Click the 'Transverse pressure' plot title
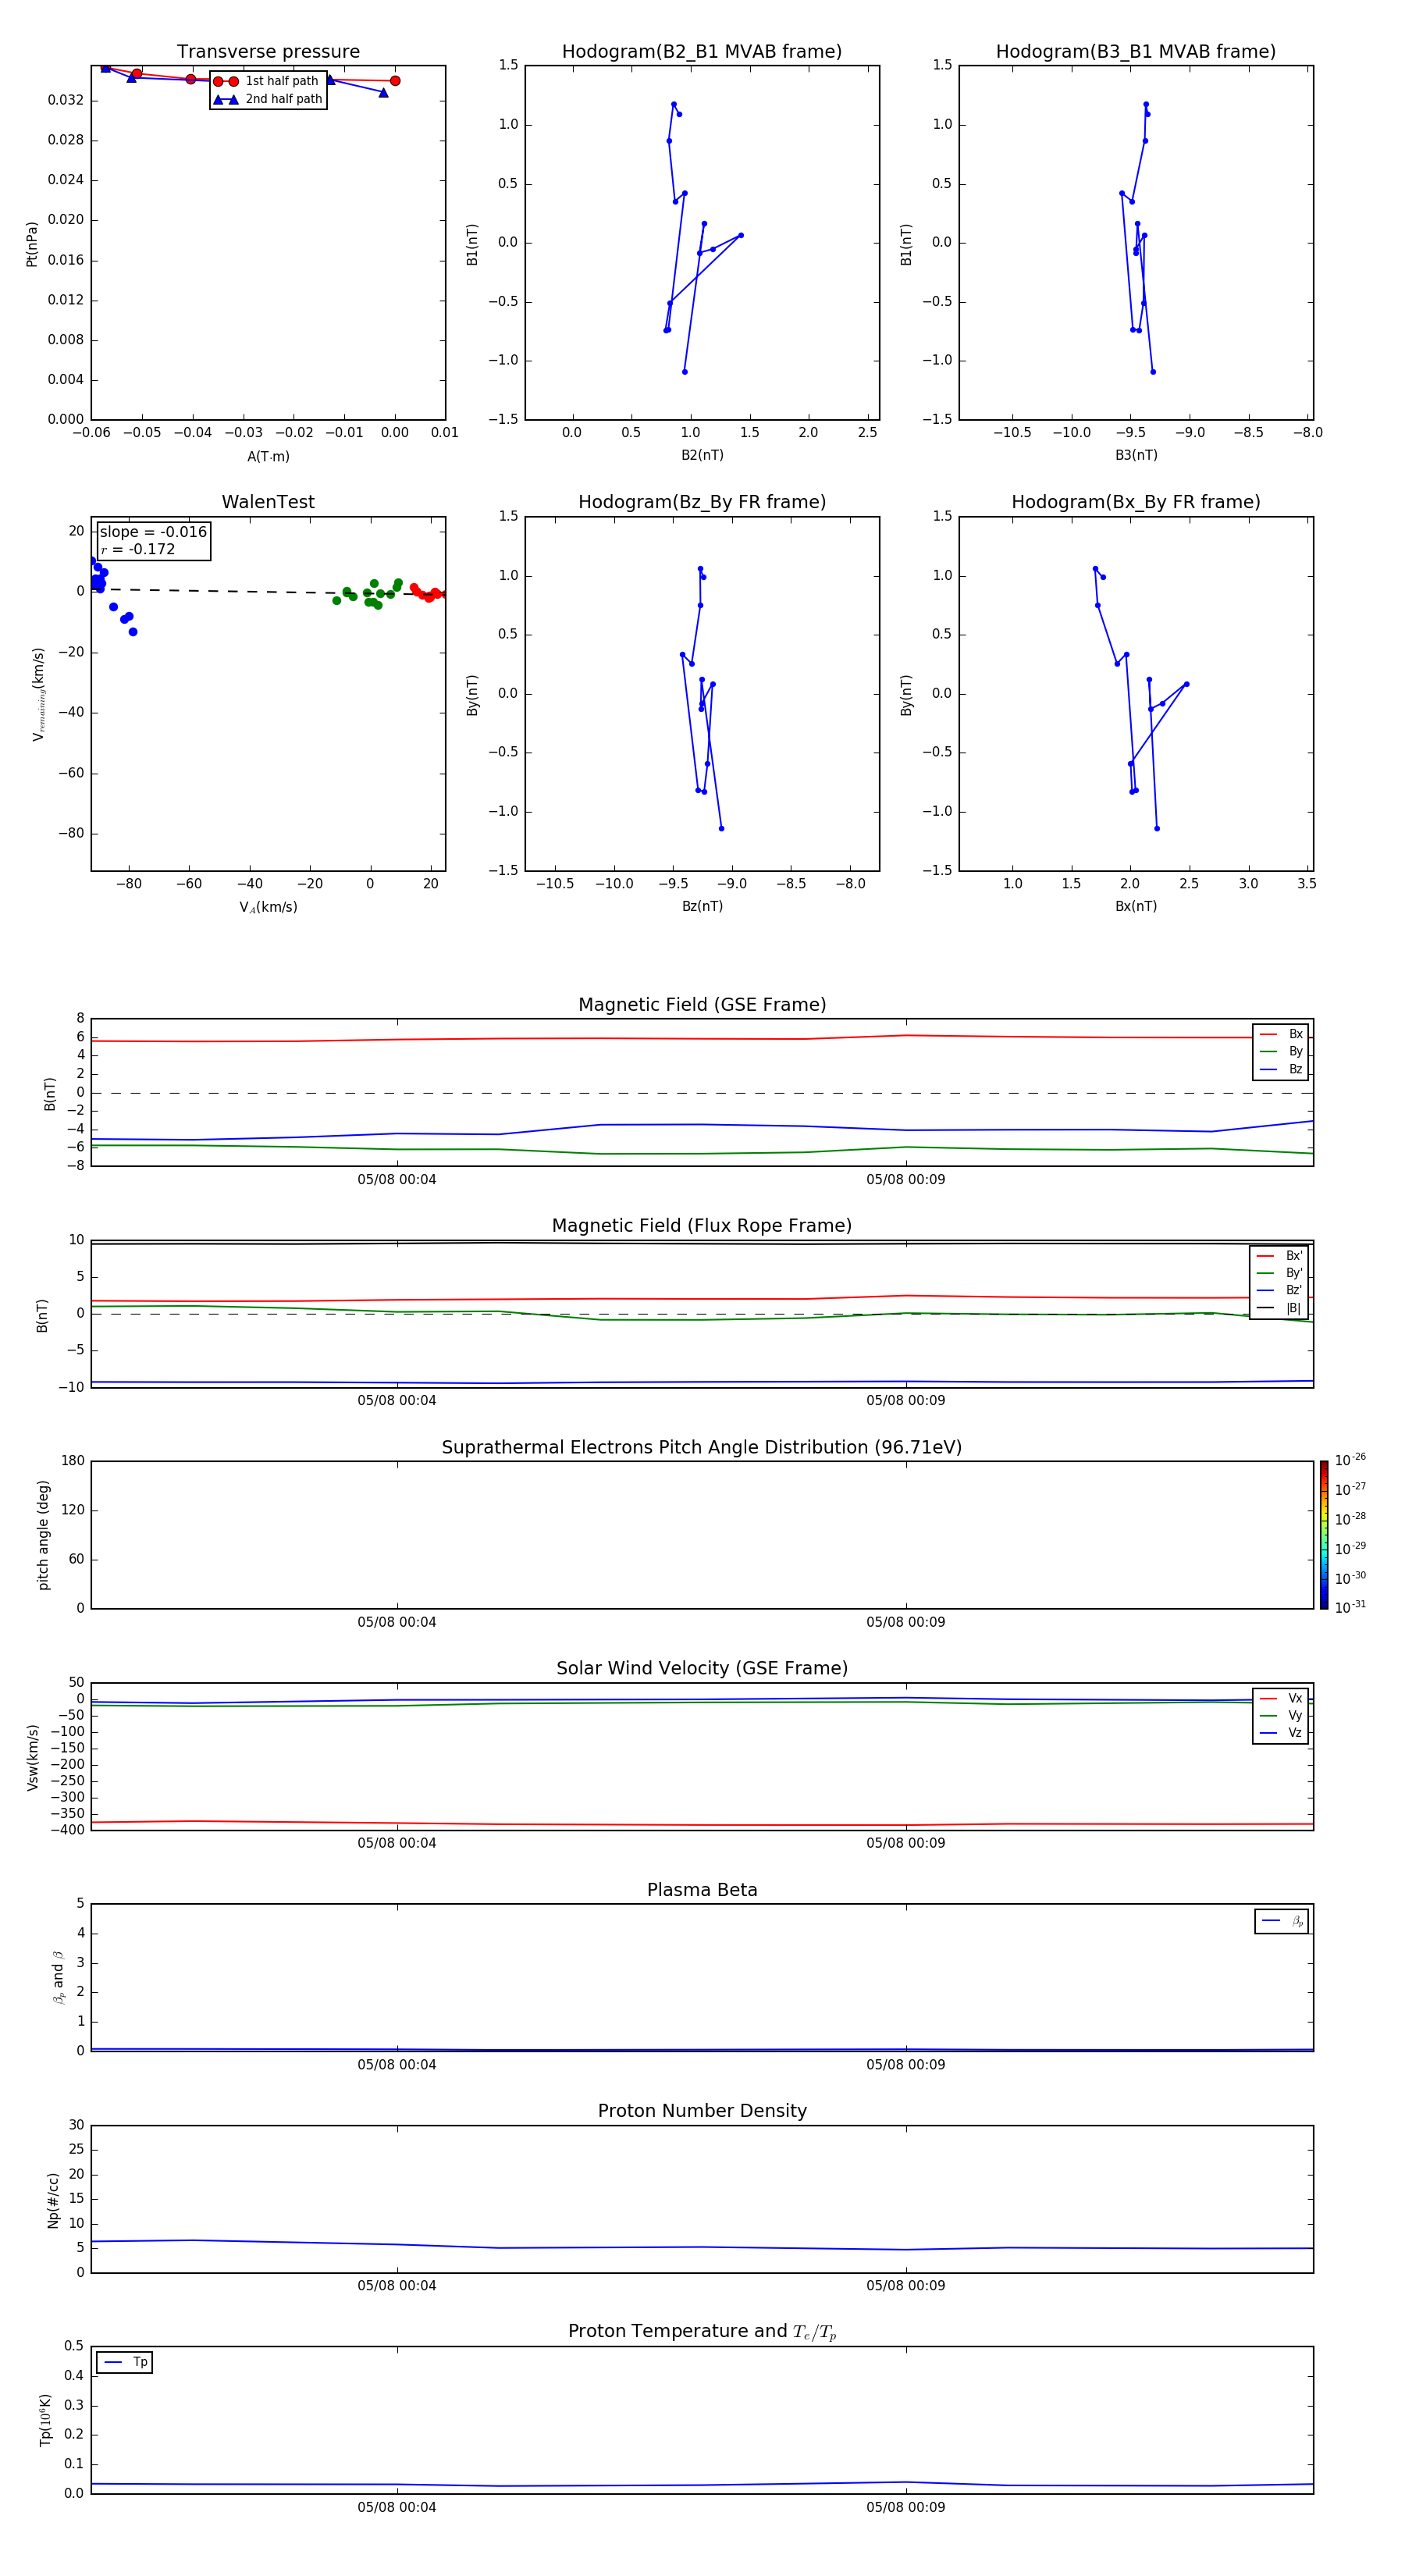The width and height of the screenshot is (1405, 2576). point(268,52)
